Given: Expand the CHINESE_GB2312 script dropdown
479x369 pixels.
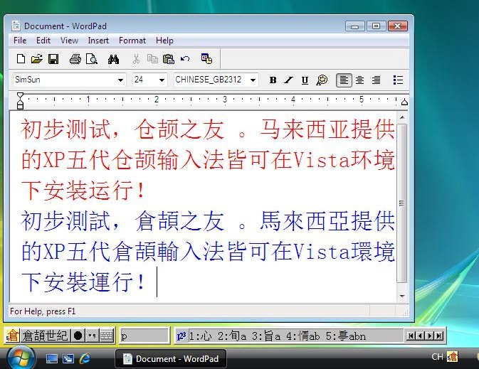Looking at the screenshot, I should pos(253,80).
